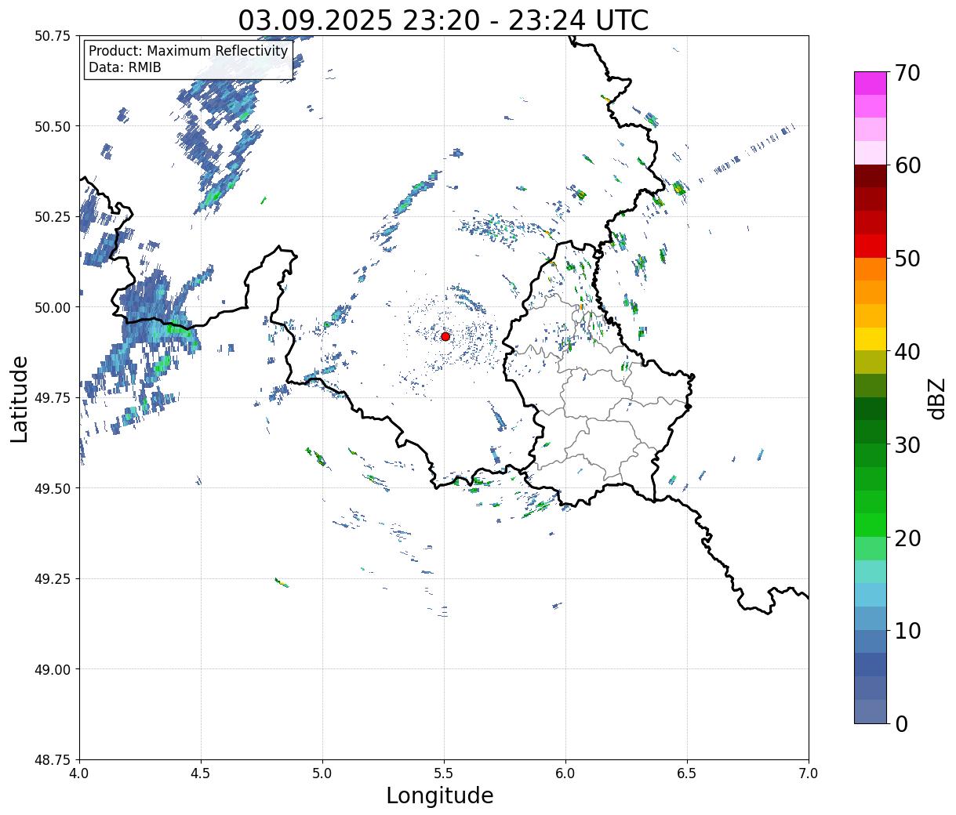Viewport: 956px width, 815px height.
Task: Pick the yellow colorbar segment above 40
Action: (871, 339)
